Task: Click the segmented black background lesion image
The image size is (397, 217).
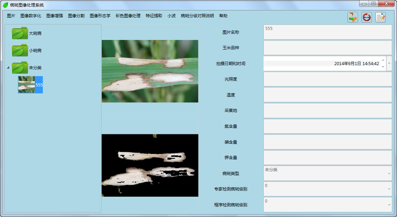Action: (150, 165)
